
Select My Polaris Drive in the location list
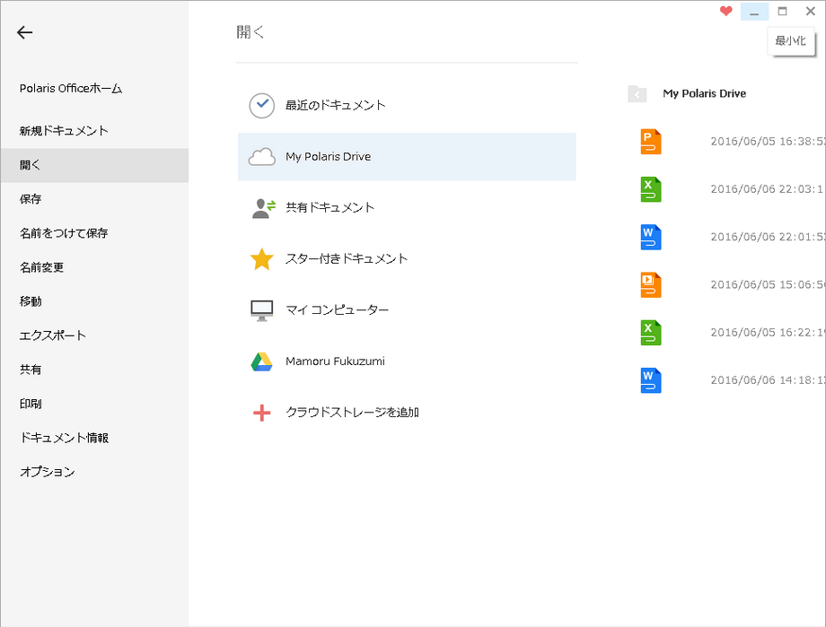(x=407, y=157)
